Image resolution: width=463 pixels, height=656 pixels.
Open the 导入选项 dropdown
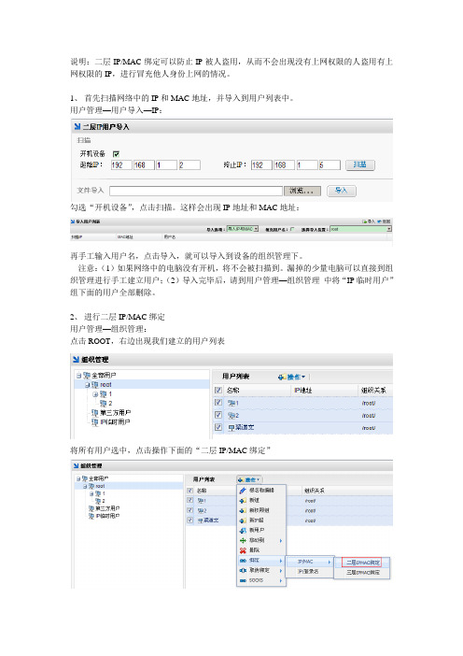243,229
